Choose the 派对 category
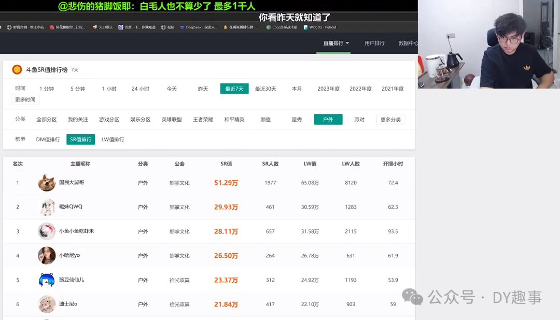Viewport: 560px width, 320px height. [x=359, y=120]
